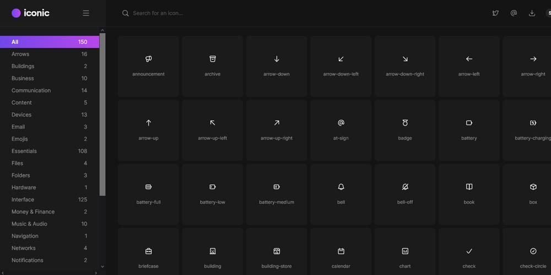
Task: Select the battery-full icon
Action: pos(148,194)
